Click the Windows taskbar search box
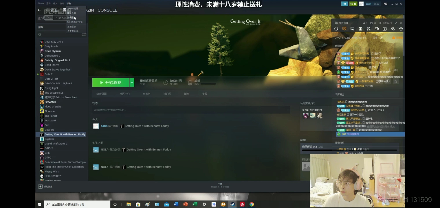Screen dimensions: 440x208 pos(77,204)
